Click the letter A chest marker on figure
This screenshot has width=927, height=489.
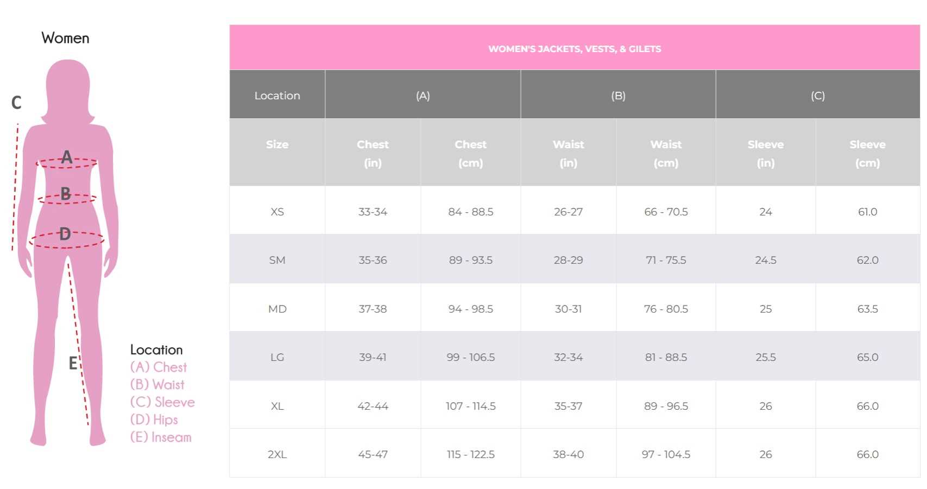[x=67, y=157]
